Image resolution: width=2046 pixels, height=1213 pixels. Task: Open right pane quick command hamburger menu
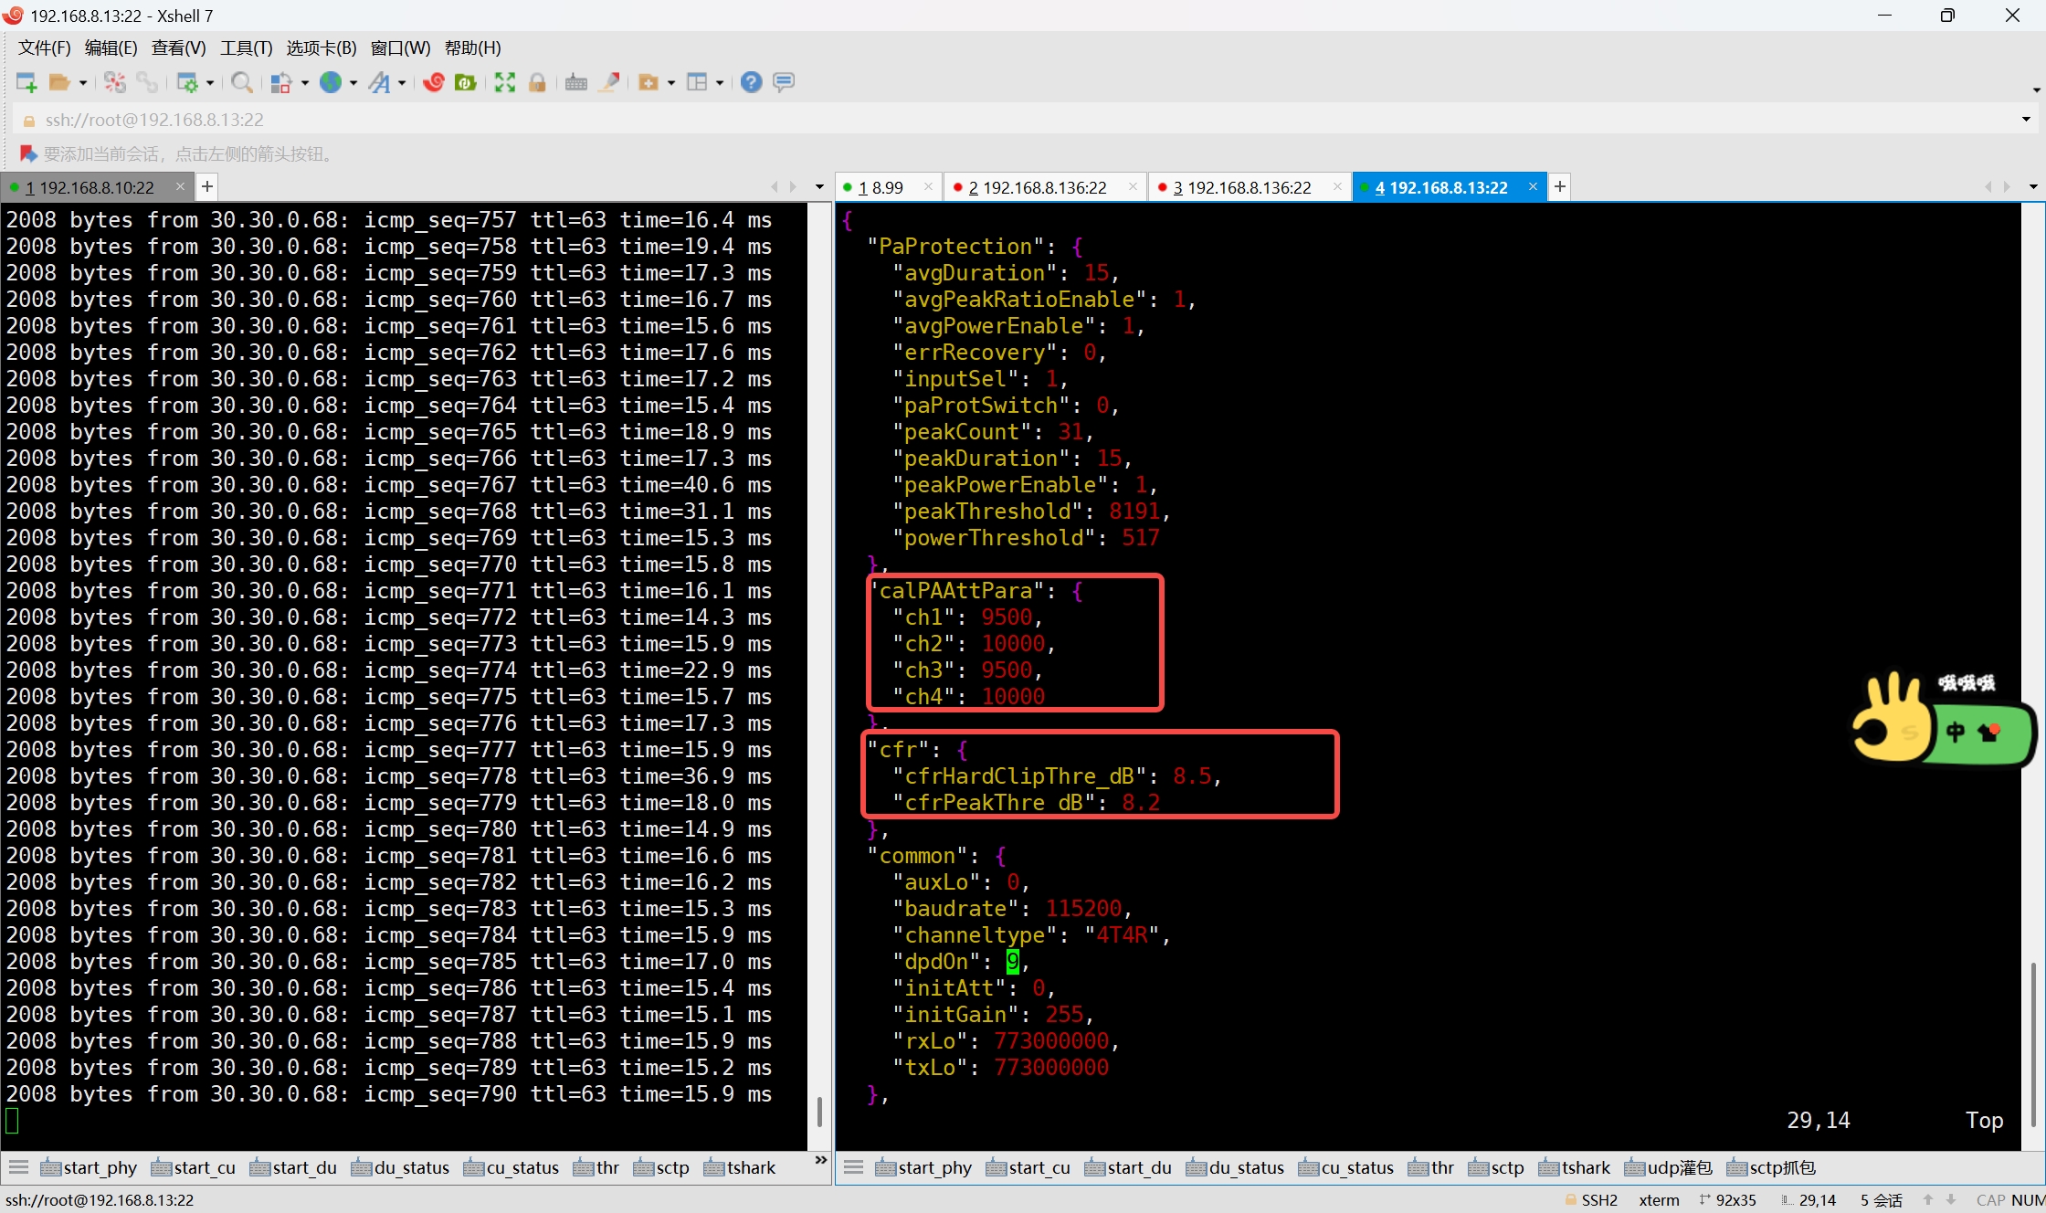click(x=854, y=1167)
